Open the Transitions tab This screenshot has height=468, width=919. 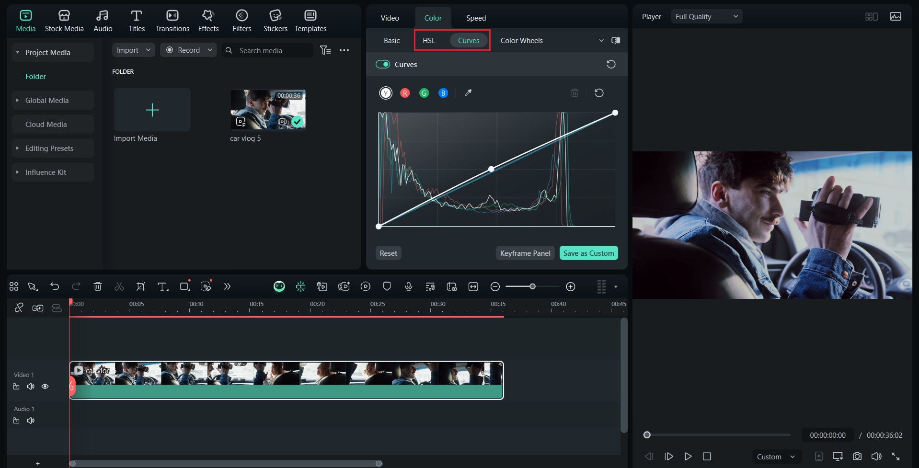pos(172,22)
